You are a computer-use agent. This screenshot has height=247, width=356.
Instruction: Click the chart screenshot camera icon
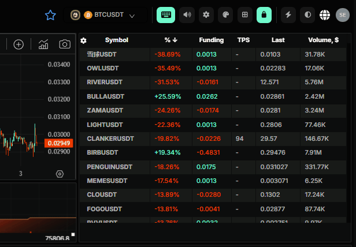click(x=65, y=44)
